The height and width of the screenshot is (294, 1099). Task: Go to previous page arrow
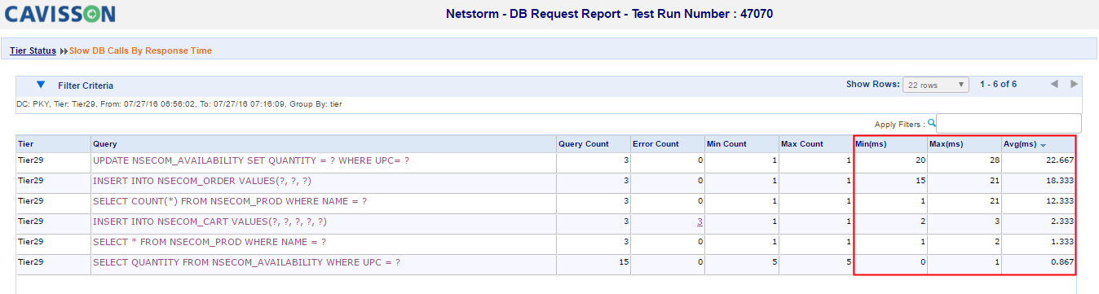pos(1054,85)
